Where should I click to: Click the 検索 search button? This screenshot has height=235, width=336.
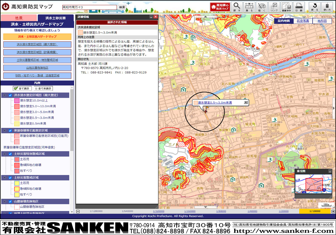coord(122,7)
